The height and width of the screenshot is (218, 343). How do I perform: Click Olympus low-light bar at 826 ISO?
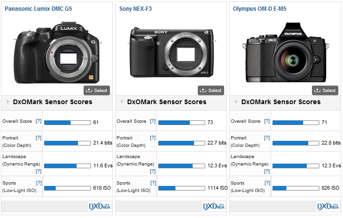(296, 188)
